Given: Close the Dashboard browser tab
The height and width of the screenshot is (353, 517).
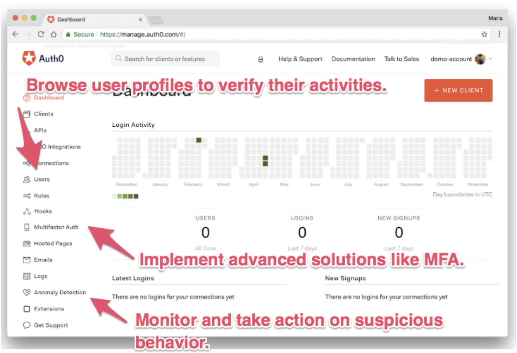Looking at the screenshot, I should tap(141, 19).
